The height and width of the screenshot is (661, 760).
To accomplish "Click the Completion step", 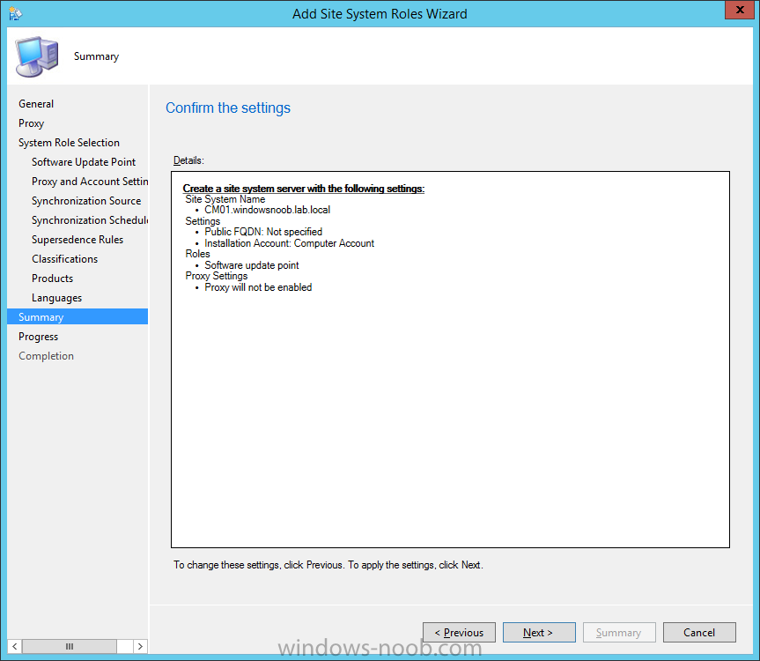I will (x=46, y=356).
